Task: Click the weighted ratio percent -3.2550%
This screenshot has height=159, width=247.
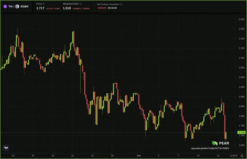Action: [86, 9]
